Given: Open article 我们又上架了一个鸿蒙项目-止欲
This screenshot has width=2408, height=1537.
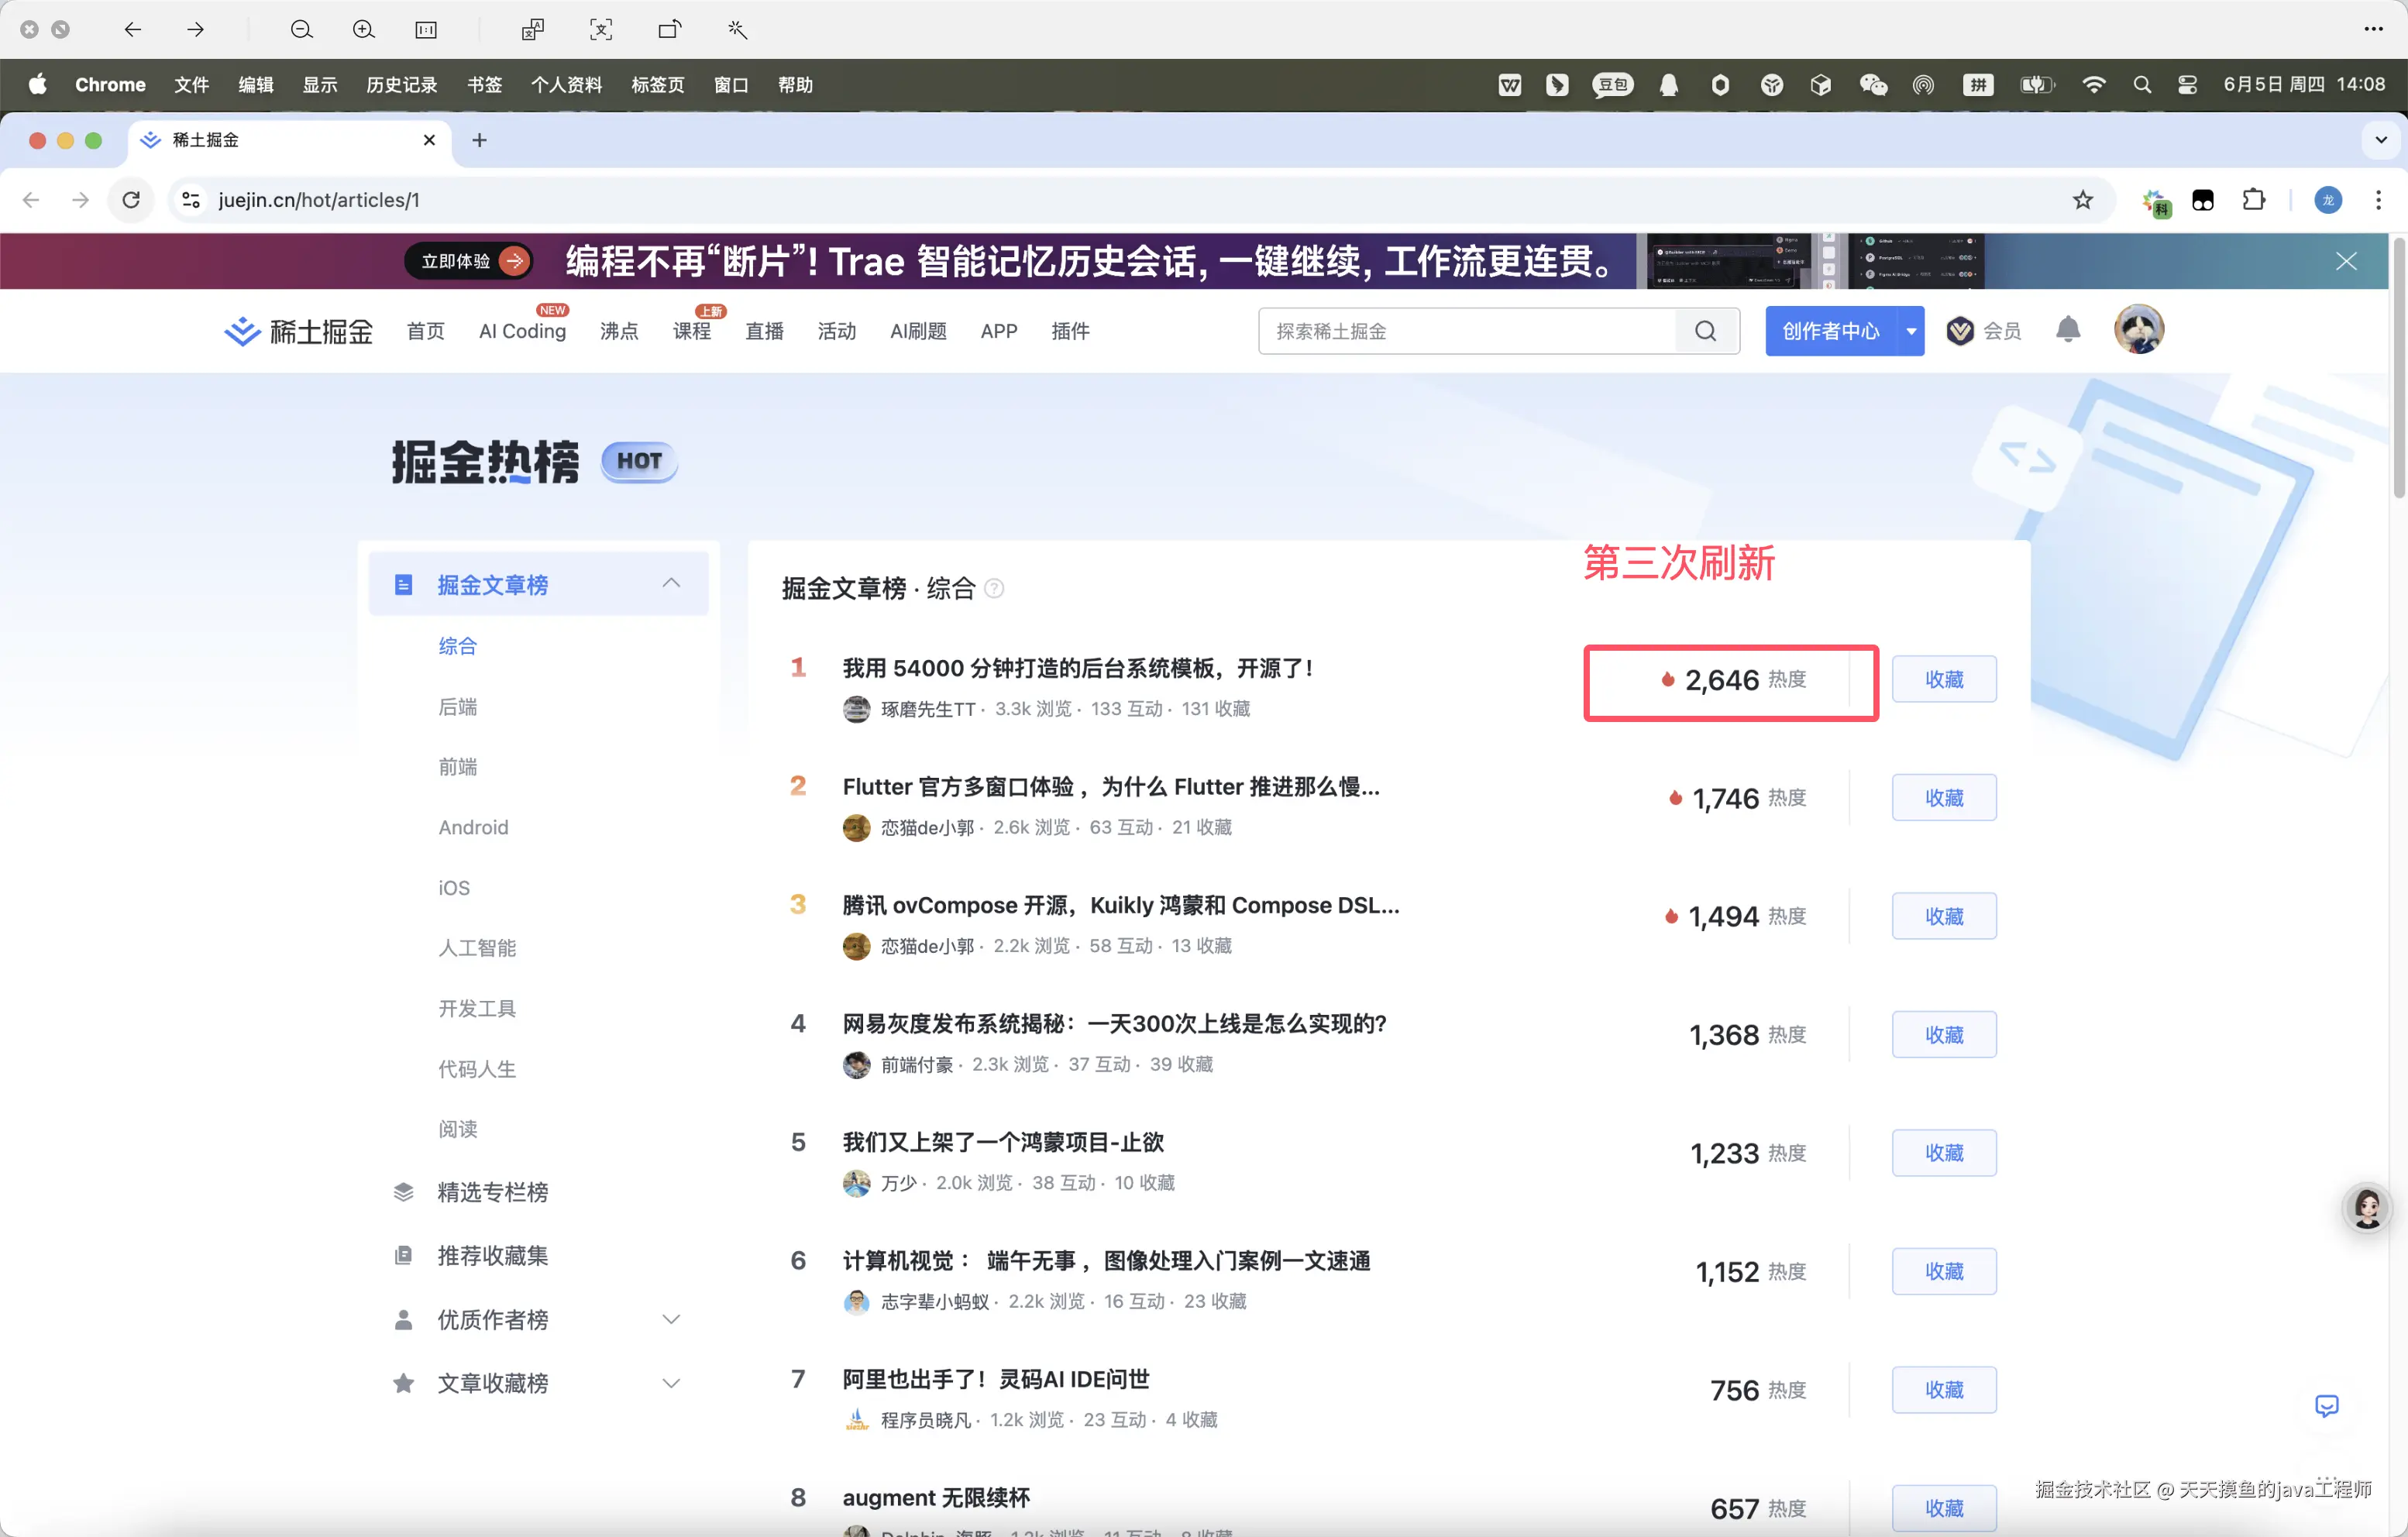Looking at the screenshot, I should pos(1002,1142).
